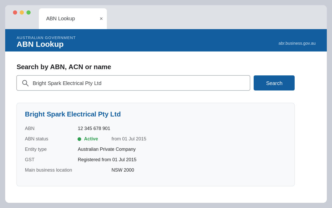332x208 pixels.
Task: Close the ABN Lookup tab
Action: point(101,19)
